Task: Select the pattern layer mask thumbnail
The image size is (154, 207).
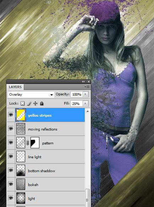Action: point(35,143)
